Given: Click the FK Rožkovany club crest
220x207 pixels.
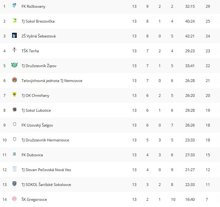Looking at the screenshot, I should coord(14,6).
